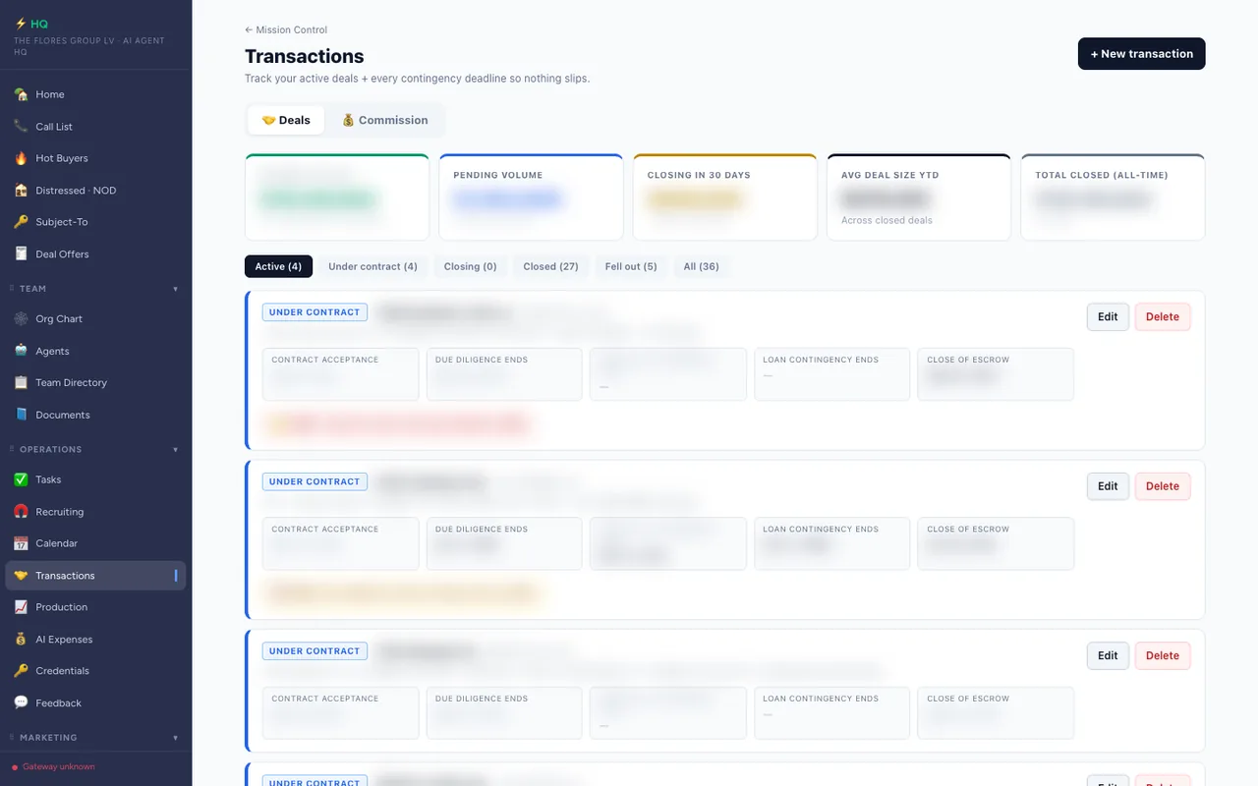Screen dimensions: 1258x786
Task: Collapse the MARKETING sidebar section
Action: tap(176, 738)
